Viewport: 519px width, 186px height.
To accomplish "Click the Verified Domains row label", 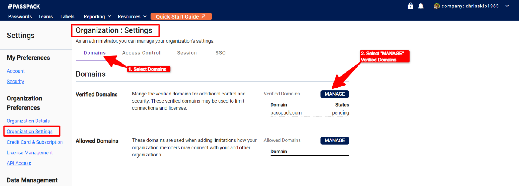I will (x=97, y=94).
